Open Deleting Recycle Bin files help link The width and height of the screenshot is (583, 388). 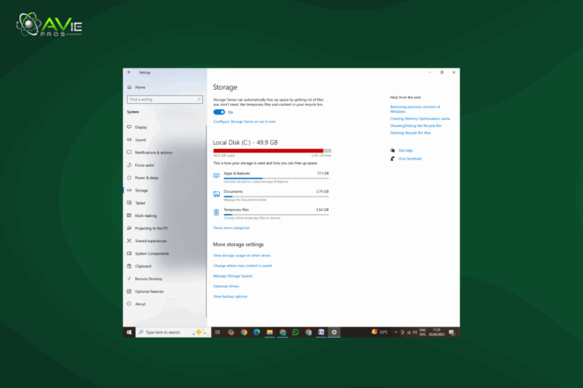click(x=411, y=132)
